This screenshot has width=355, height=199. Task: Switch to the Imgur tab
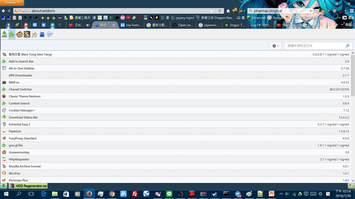click(x=235, y=25)
